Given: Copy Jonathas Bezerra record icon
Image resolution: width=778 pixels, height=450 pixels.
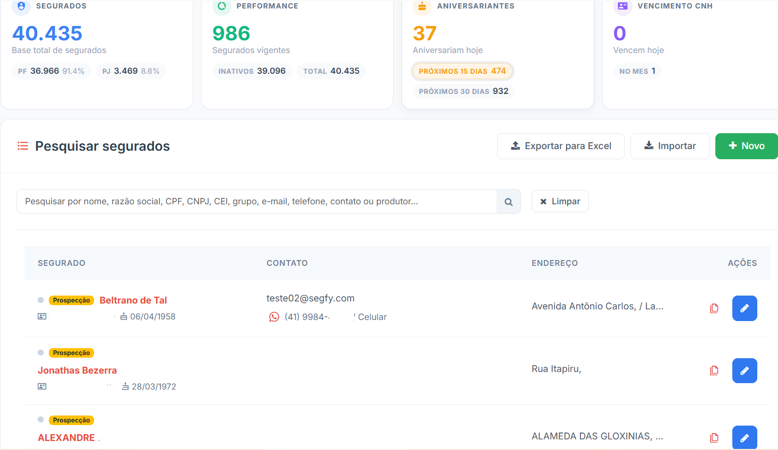Looking at the screenshot, I should [714, 370].
